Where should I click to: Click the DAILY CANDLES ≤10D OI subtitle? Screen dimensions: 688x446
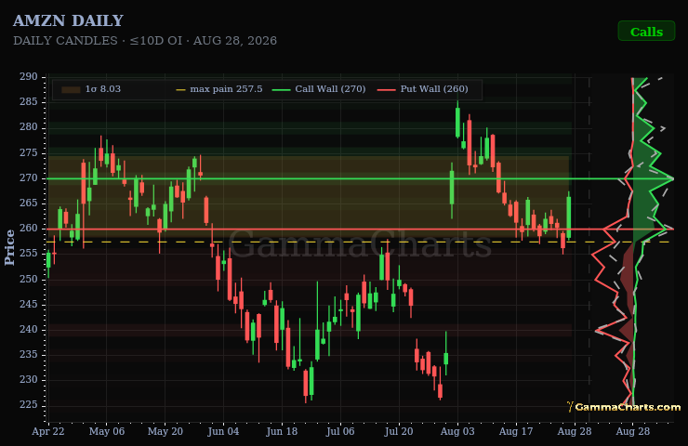pos(145,41)
